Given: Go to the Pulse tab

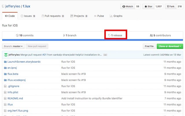Looking at the screenshot, I should (x=99, y=16).
